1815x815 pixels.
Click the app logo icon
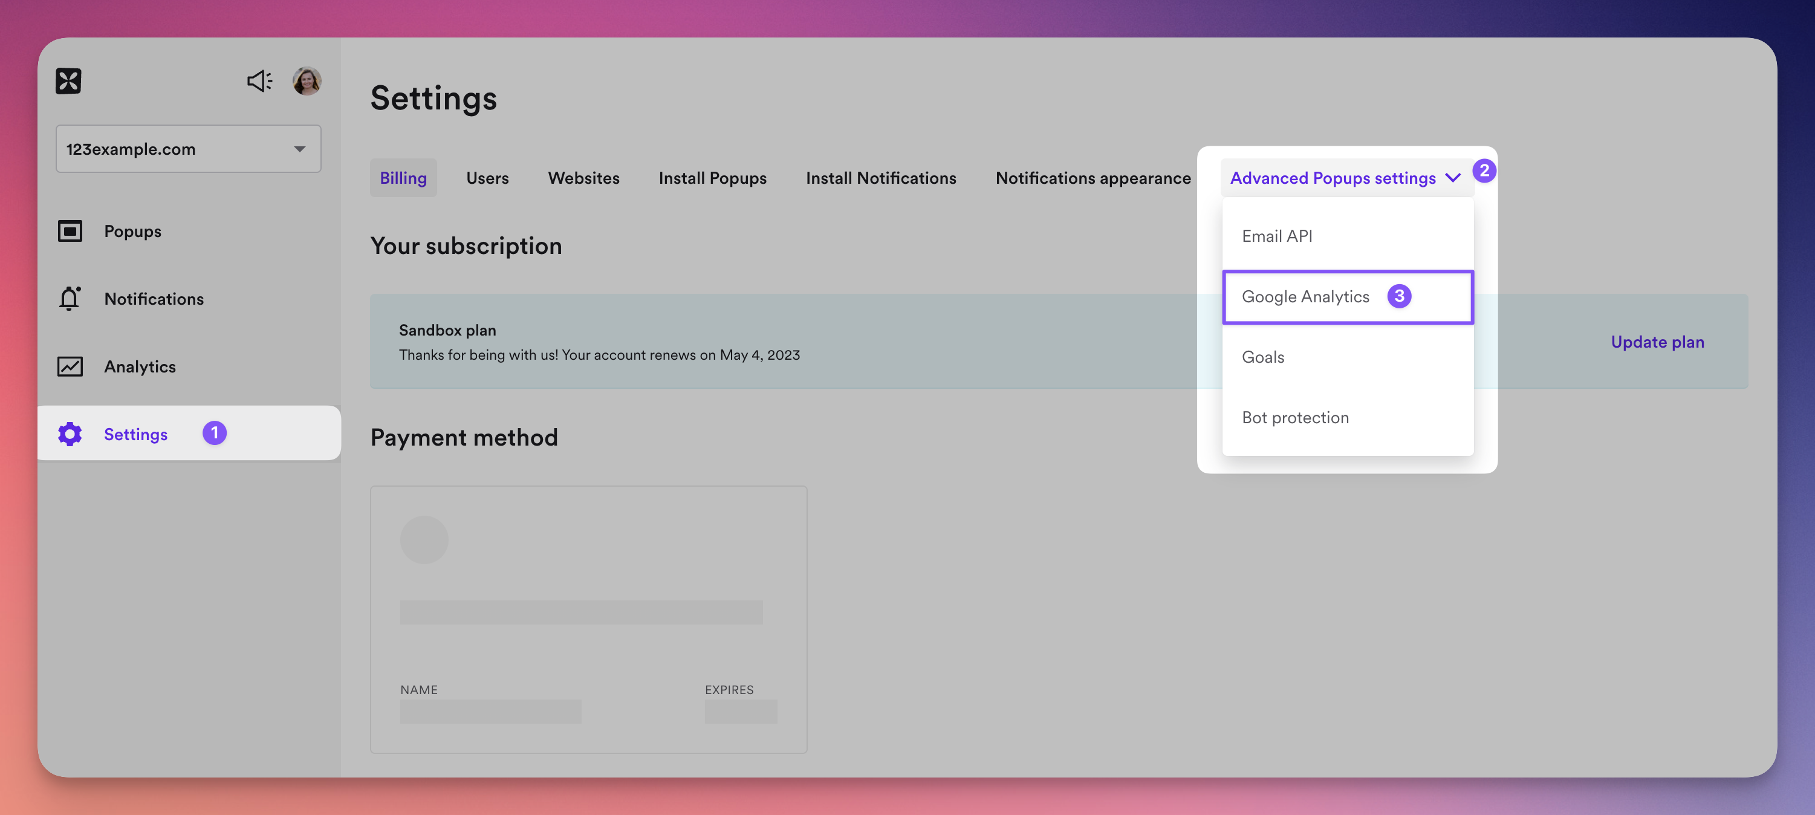click(68, 81)
